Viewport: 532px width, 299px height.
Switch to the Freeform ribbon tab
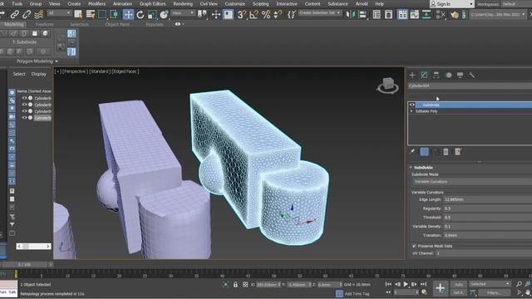coord(44,24)
